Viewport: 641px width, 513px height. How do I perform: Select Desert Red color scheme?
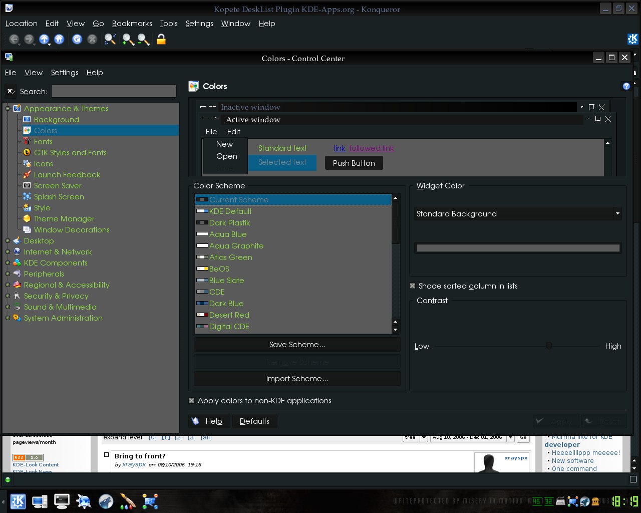pyautogui.click(x=293, y=315)
